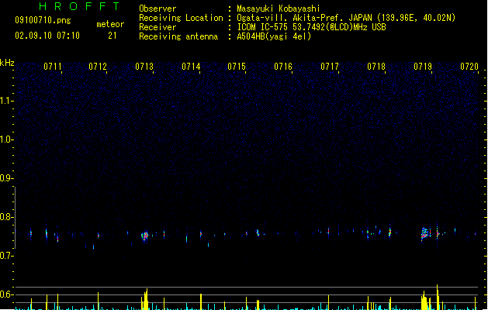Click the observer name Masayuki Kobayashi
This screenshot has height=310, width=488.
(279, 9)
